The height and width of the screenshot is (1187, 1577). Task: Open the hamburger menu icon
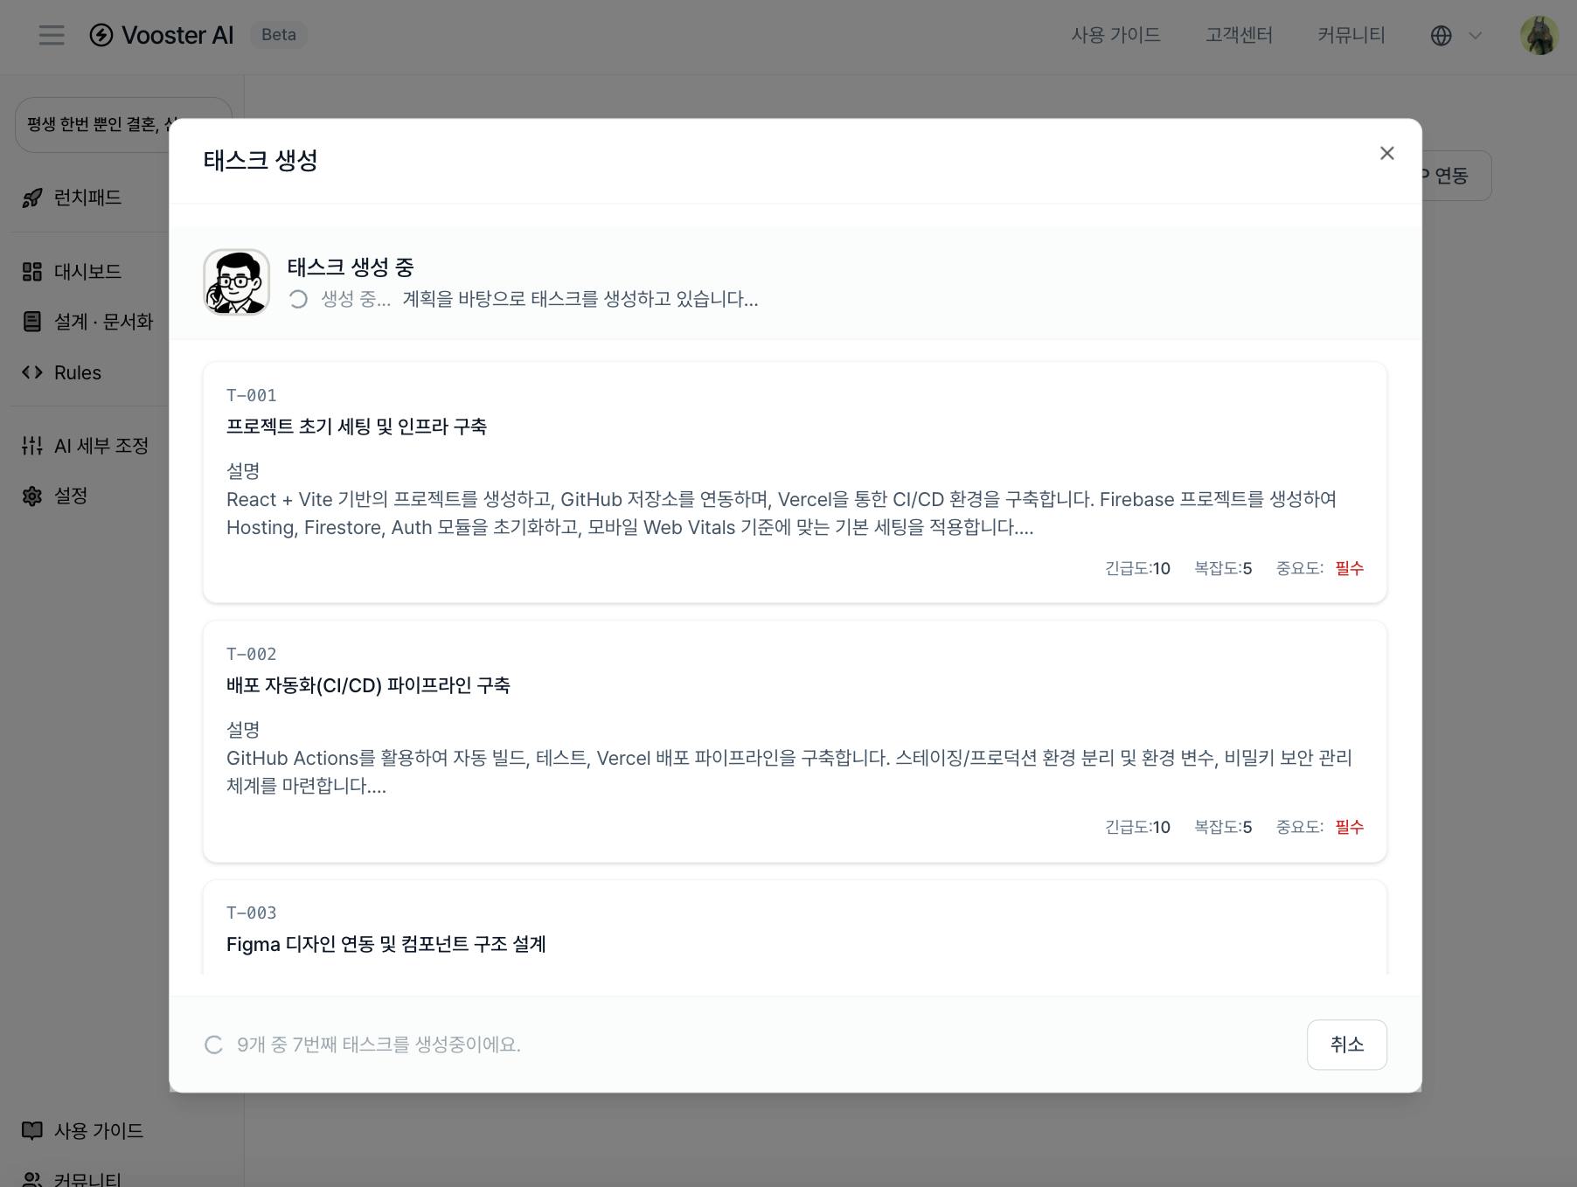coord(52,35)
